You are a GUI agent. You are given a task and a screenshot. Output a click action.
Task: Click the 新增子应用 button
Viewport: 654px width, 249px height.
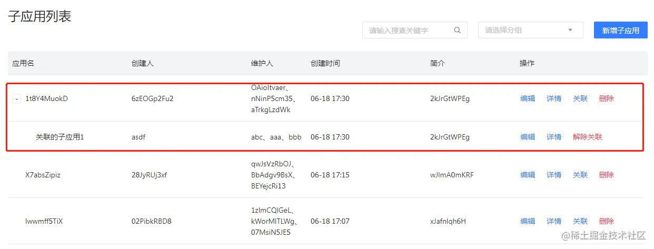click(620, 30)
